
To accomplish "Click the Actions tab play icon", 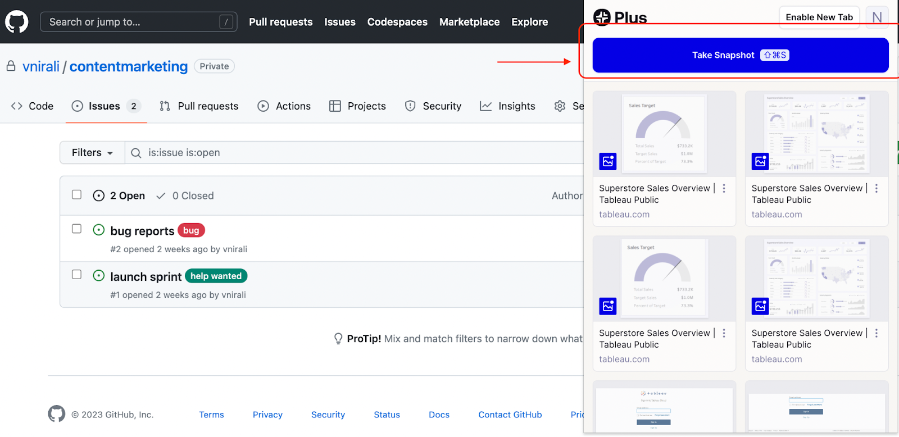I will [x=263, y=106].
